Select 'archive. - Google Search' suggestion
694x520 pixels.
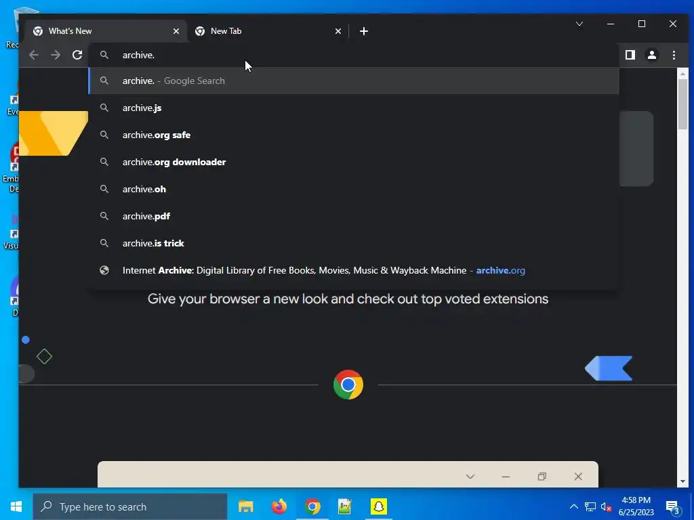point(354,81)
